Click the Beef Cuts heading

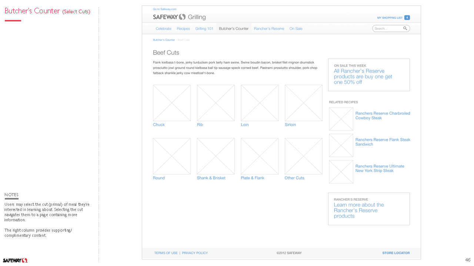[166, 52]
